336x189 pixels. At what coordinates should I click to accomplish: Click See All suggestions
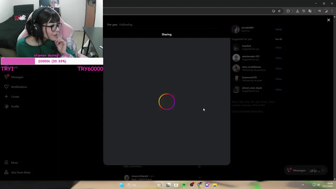pyautogui.click(x=279, y=39)
